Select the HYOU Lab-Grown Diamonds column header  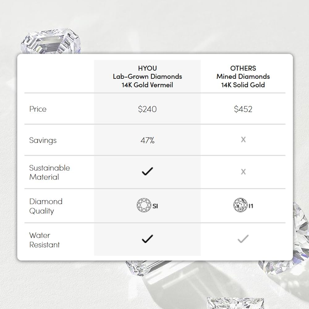click(x=147, y=76)
